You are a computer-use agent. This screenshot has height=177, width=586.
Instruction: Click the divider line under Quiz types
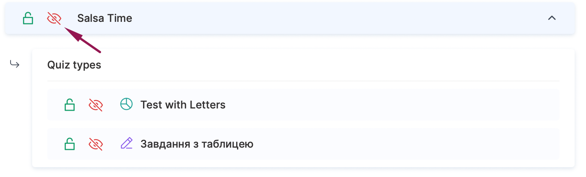[303, 81]
